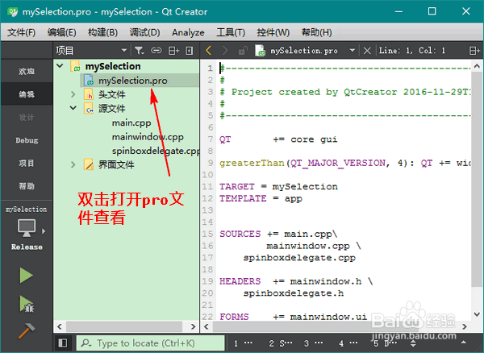484x353 pixels.
Task: Open the 文件(F) menu
Action: tap(21, 32)
